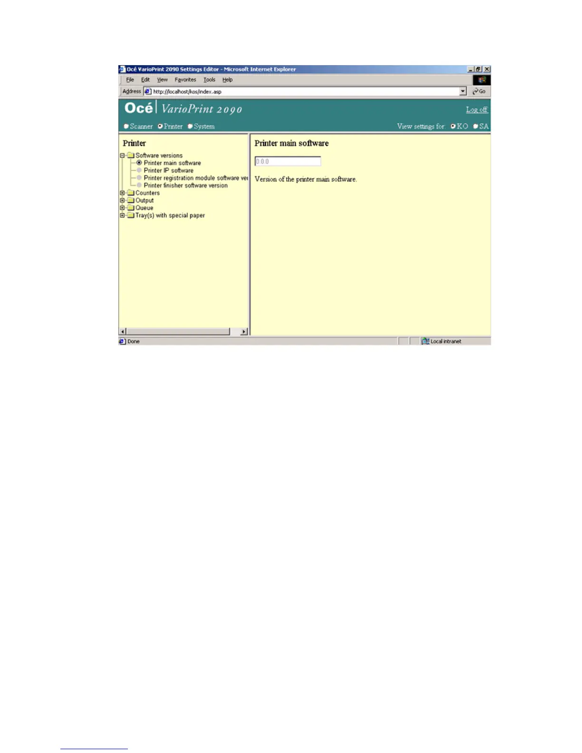Select the System radio button
Image resolution: width=582 pixels, height=753 pixels.
190,126
